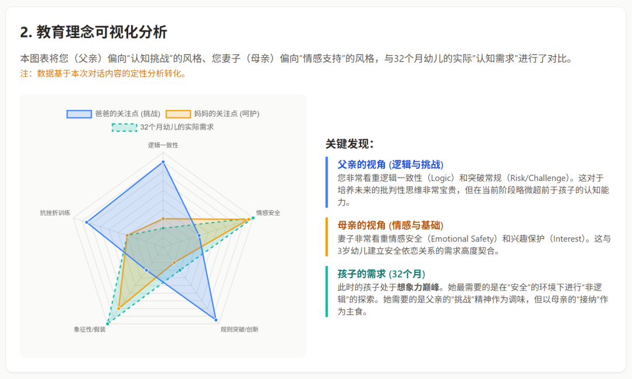Image resolution: width=632 pixels, height=379 pixels.
Task: Select blue data point at 逻辑一致性 peak
Action: pos(163,162)
